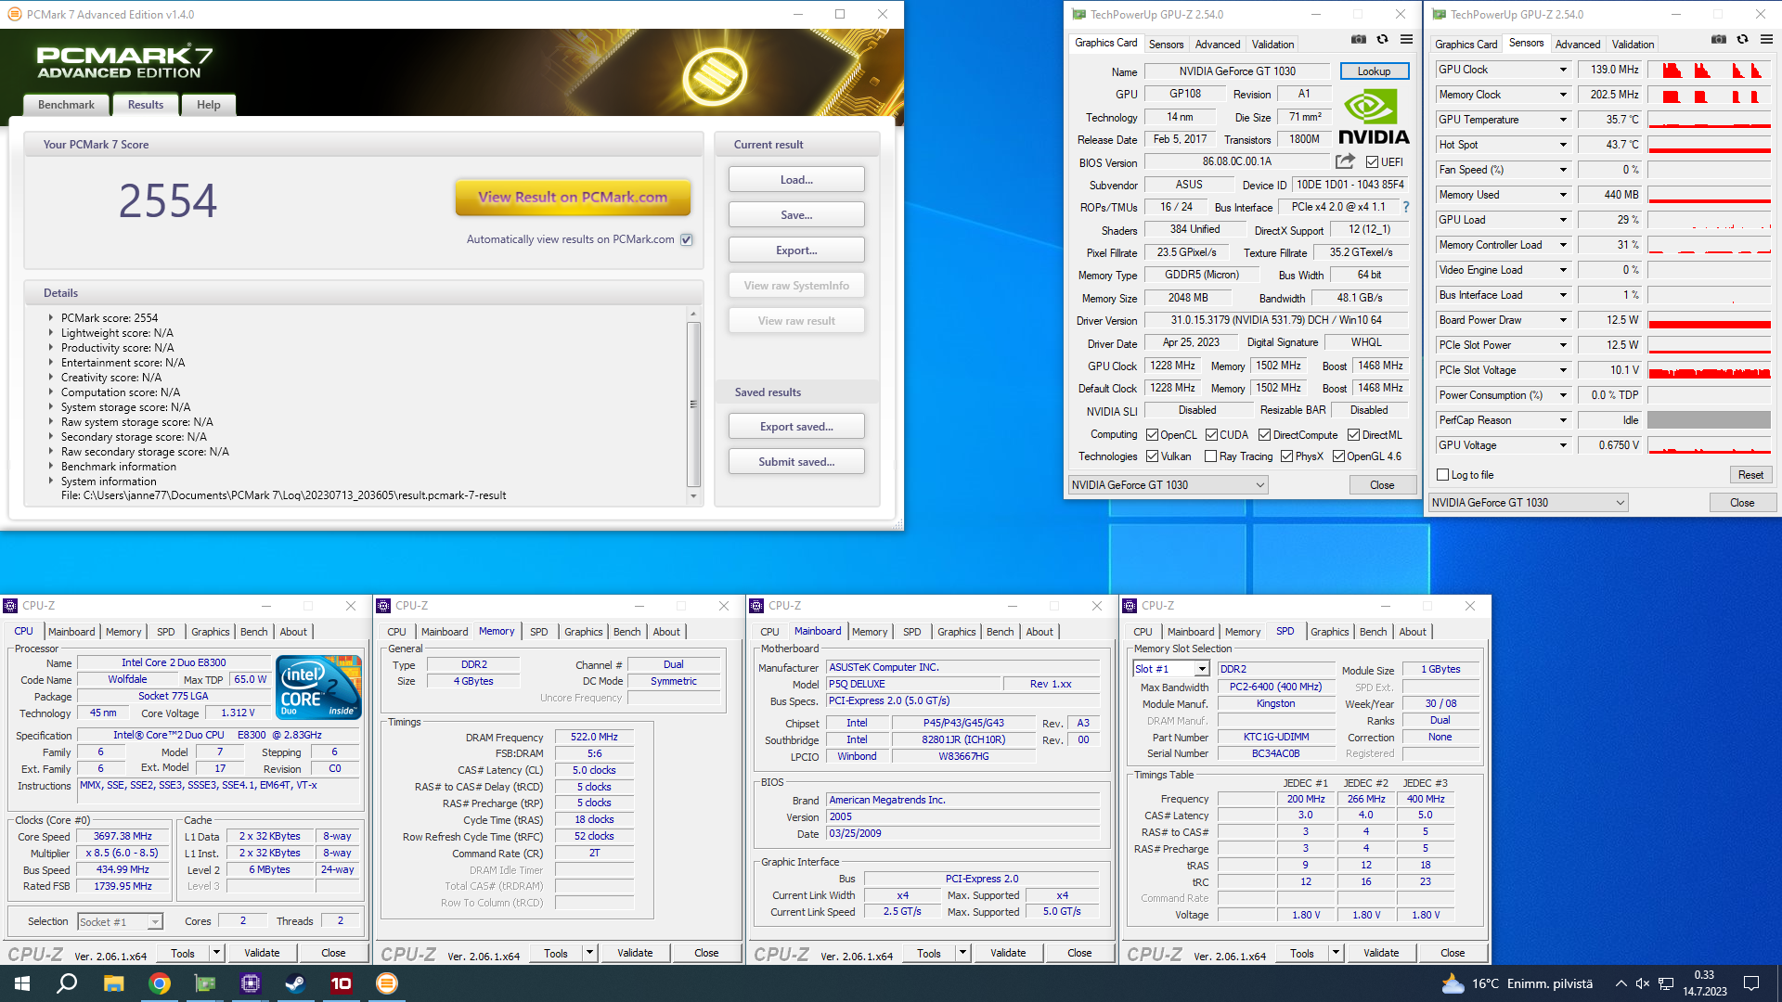The width and height of the screenshot is (1782, 1002).
Task: Click the Lookup button in GPU-Z
Action: click(x=1374, y=71)
